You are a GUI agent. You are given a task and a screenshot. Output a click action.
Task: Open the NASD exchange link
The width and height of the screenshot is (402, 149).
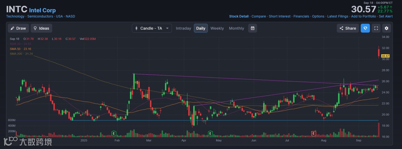coord(70,16)
